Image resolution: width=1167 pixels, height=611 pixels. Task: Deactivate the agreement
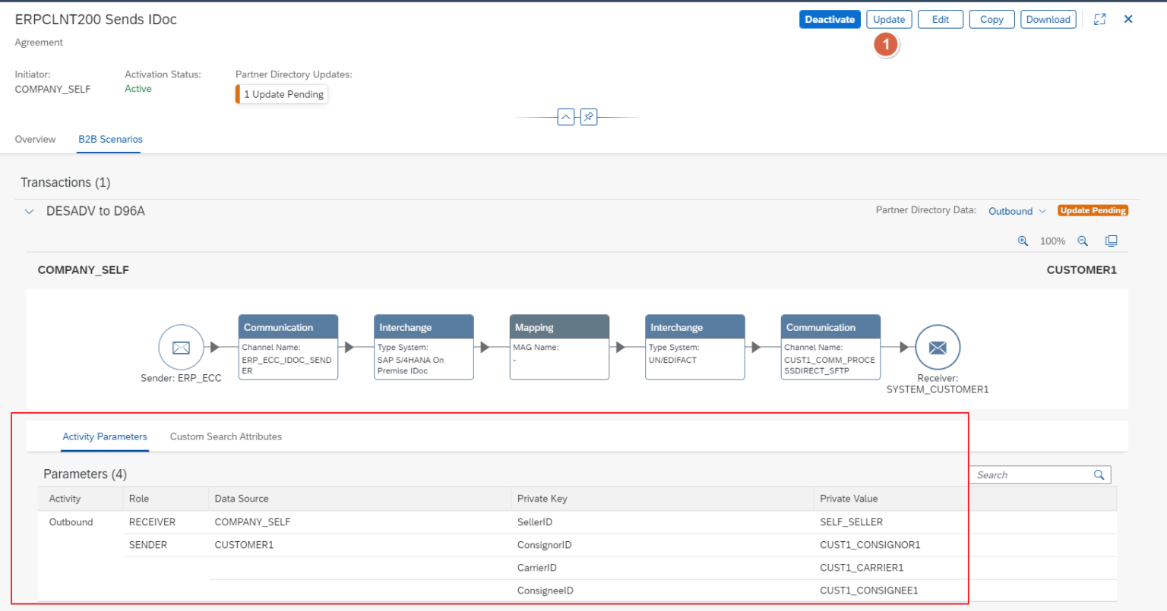click(830, 19)
